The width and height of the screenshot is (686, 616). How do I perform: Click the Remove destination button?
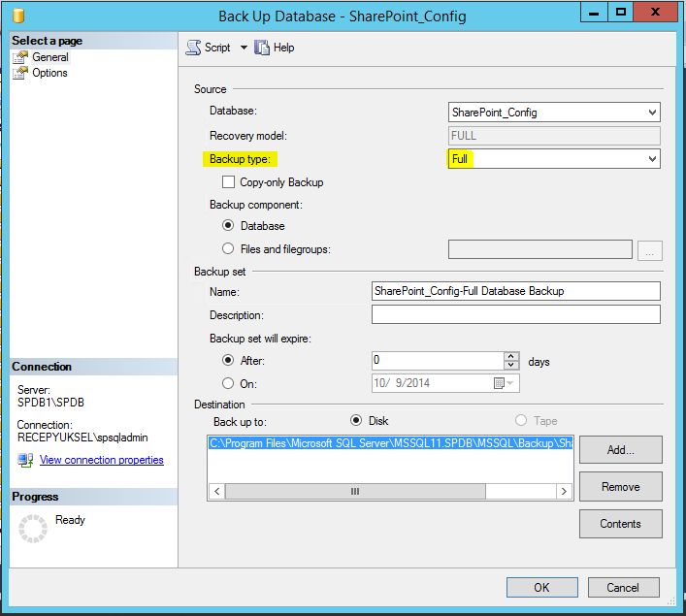tap(620, 487)
